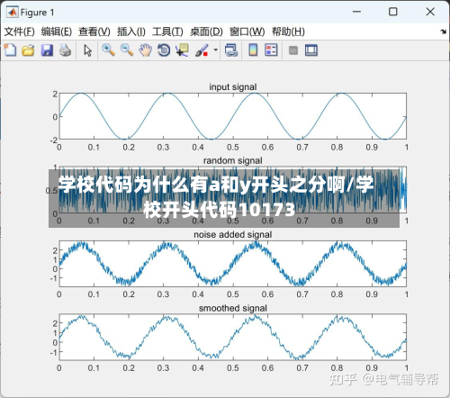450x398 pixels.
Task: Select the Edit Plot arrow tool
Action: click(87, 50)
